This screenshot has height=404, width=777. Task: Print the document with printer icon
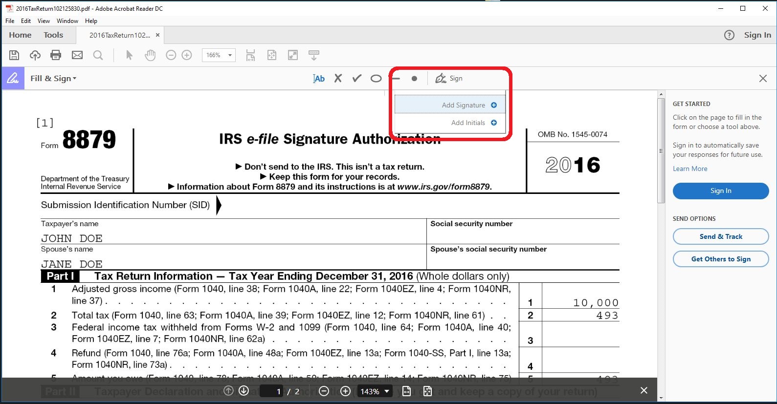(56, 55)
